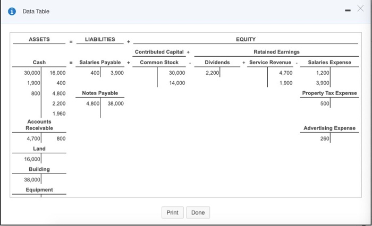Minimize the Data Table dialog
Image resolution: width=372 pixels, height=226 pixels.
tap(348, 11)
